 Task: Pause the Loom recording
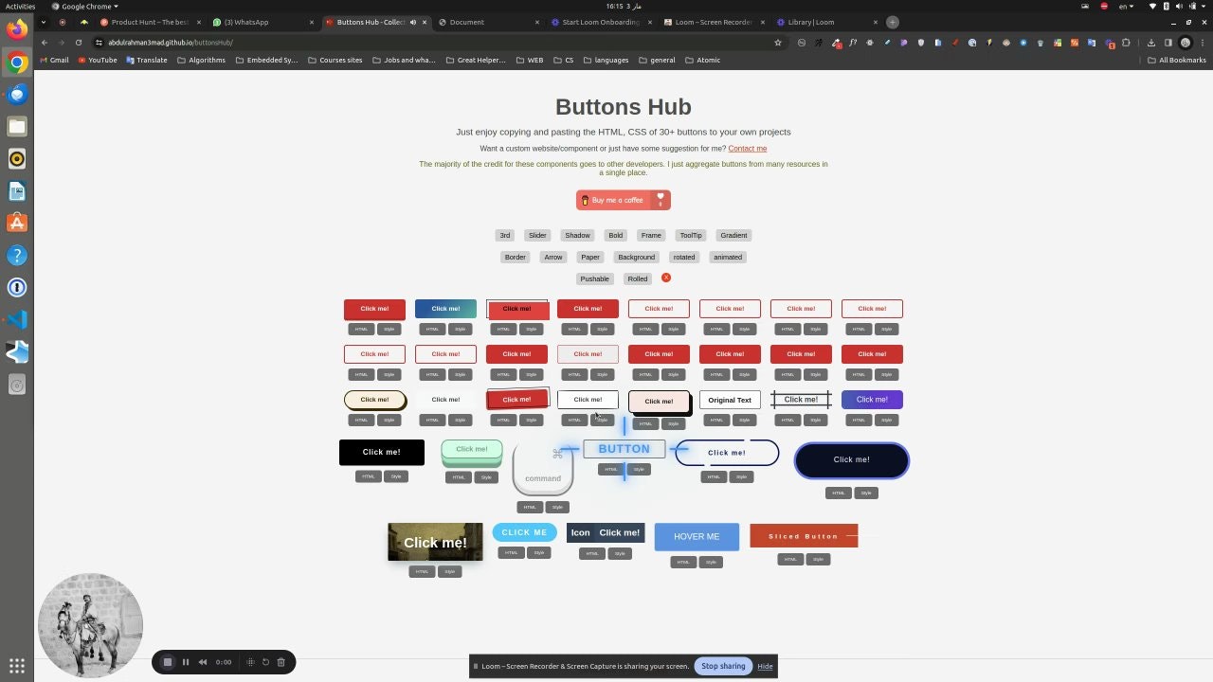tap(186, 661)
